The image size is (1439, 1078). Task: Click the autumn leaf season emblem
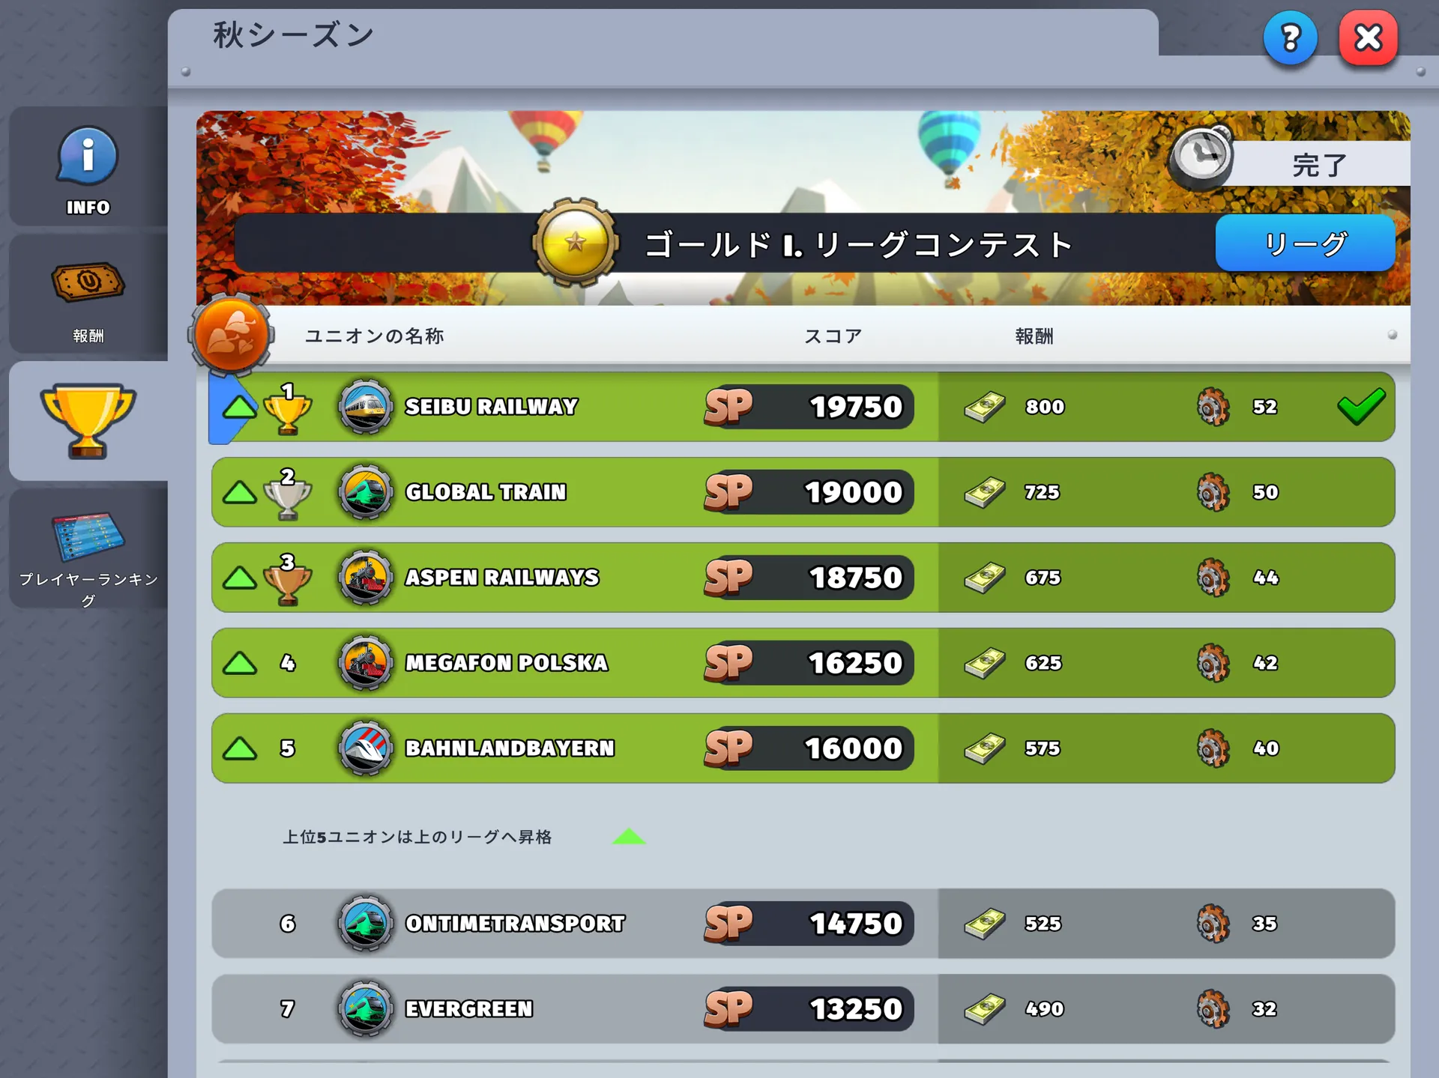[x=231, y=335]
